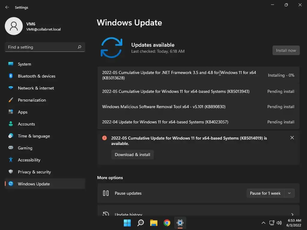307x230 pixels.
Task: Launch Google Chrome from the taskbar
Action: [167, 223]
